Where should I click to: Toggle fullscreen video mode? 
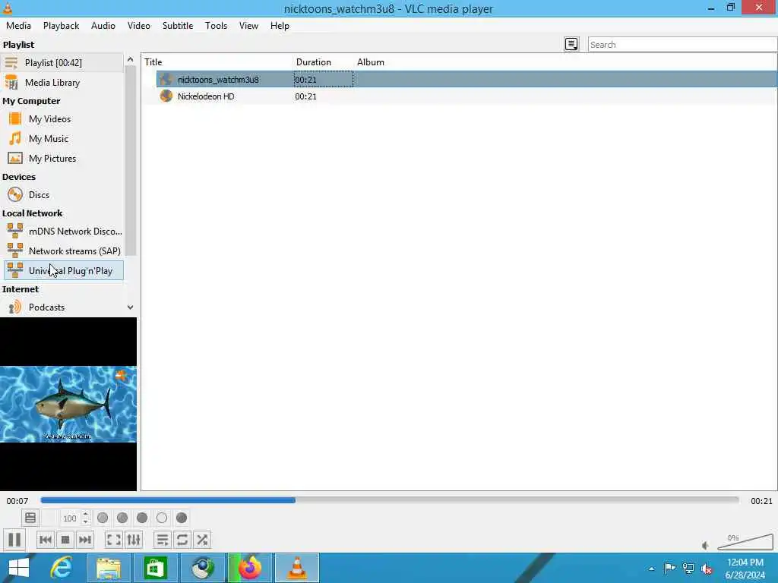coord(114,540)
